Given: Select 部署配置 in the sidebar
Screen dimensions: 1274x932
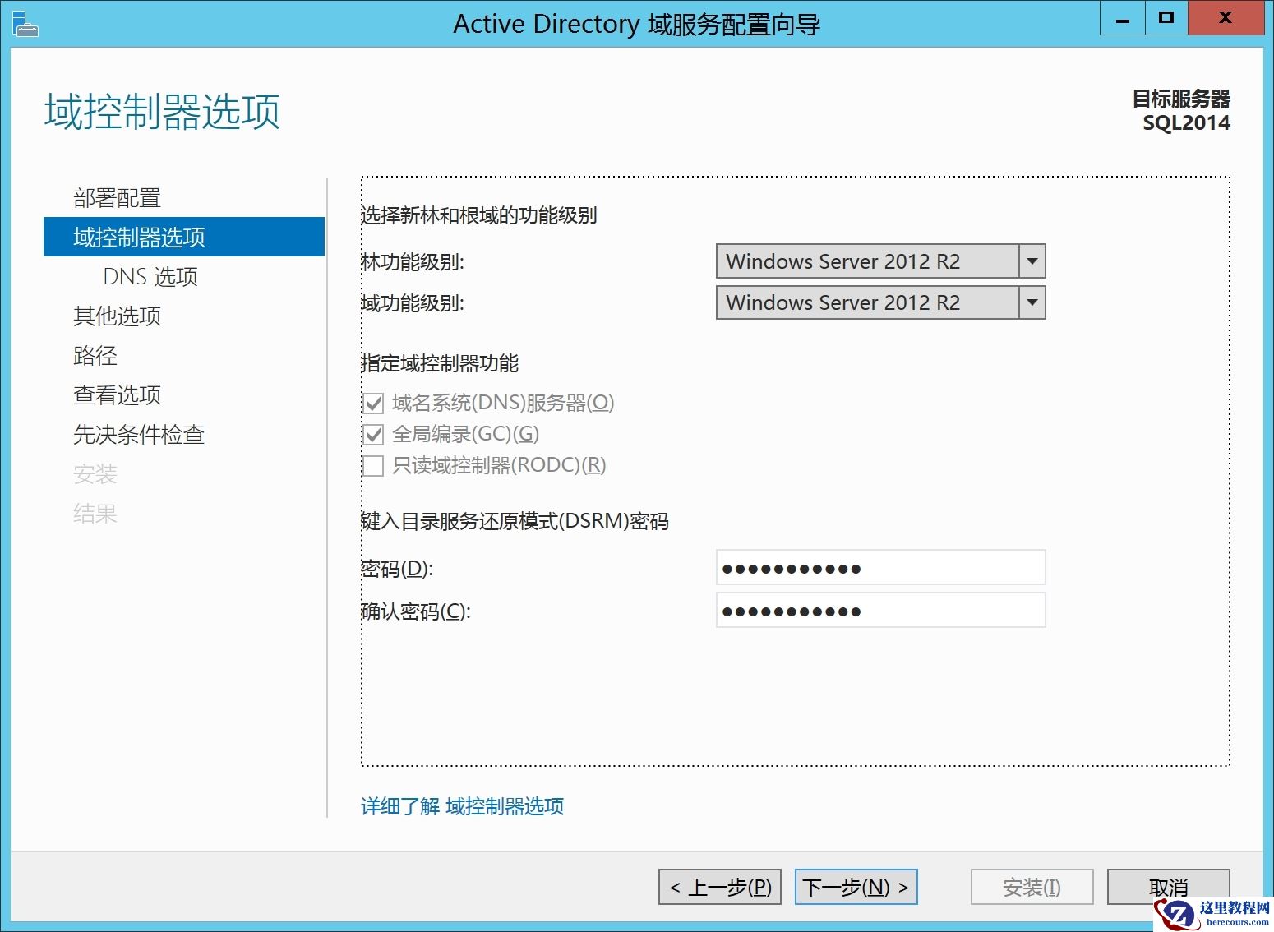Looking at the screenshot, I should [116, 197].
